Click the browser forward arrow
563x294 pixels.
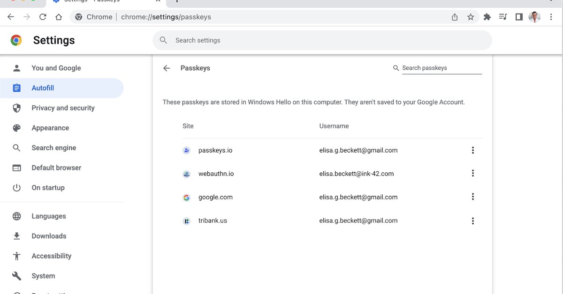coord(27,17)
